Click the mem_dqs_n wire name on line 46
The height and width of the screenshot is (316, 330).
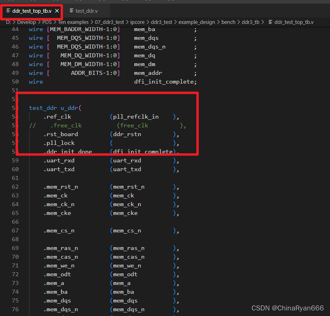(x=150, y=47)
